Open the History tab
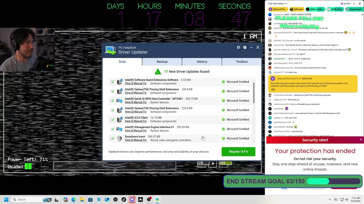The width and height of the screenshot is (364, 204). pos(202,61)
